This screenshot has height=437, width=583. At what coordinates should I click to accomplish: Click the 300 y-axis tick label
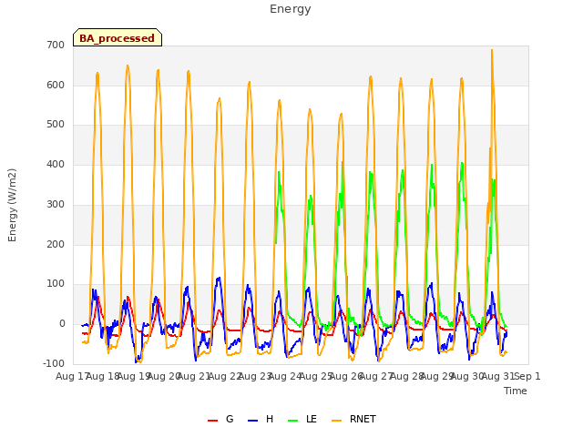(56, 204)
